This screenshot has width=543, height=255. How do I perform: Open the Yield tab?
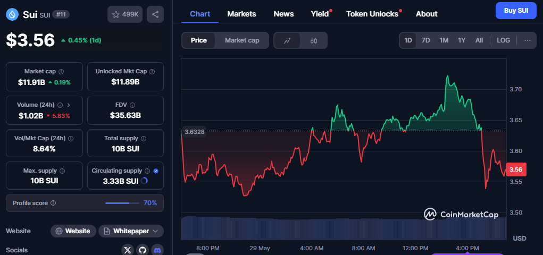pyautogui.click(x=320, y=14)
